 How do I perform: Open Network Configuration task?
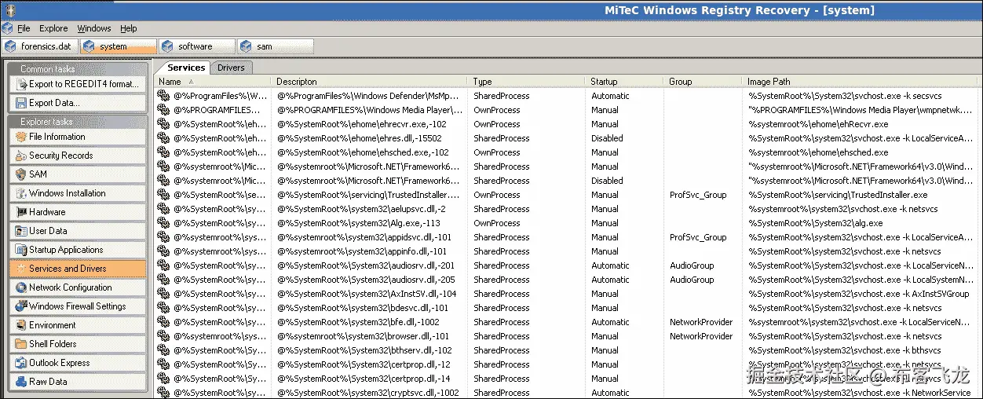tap(77, 287)
